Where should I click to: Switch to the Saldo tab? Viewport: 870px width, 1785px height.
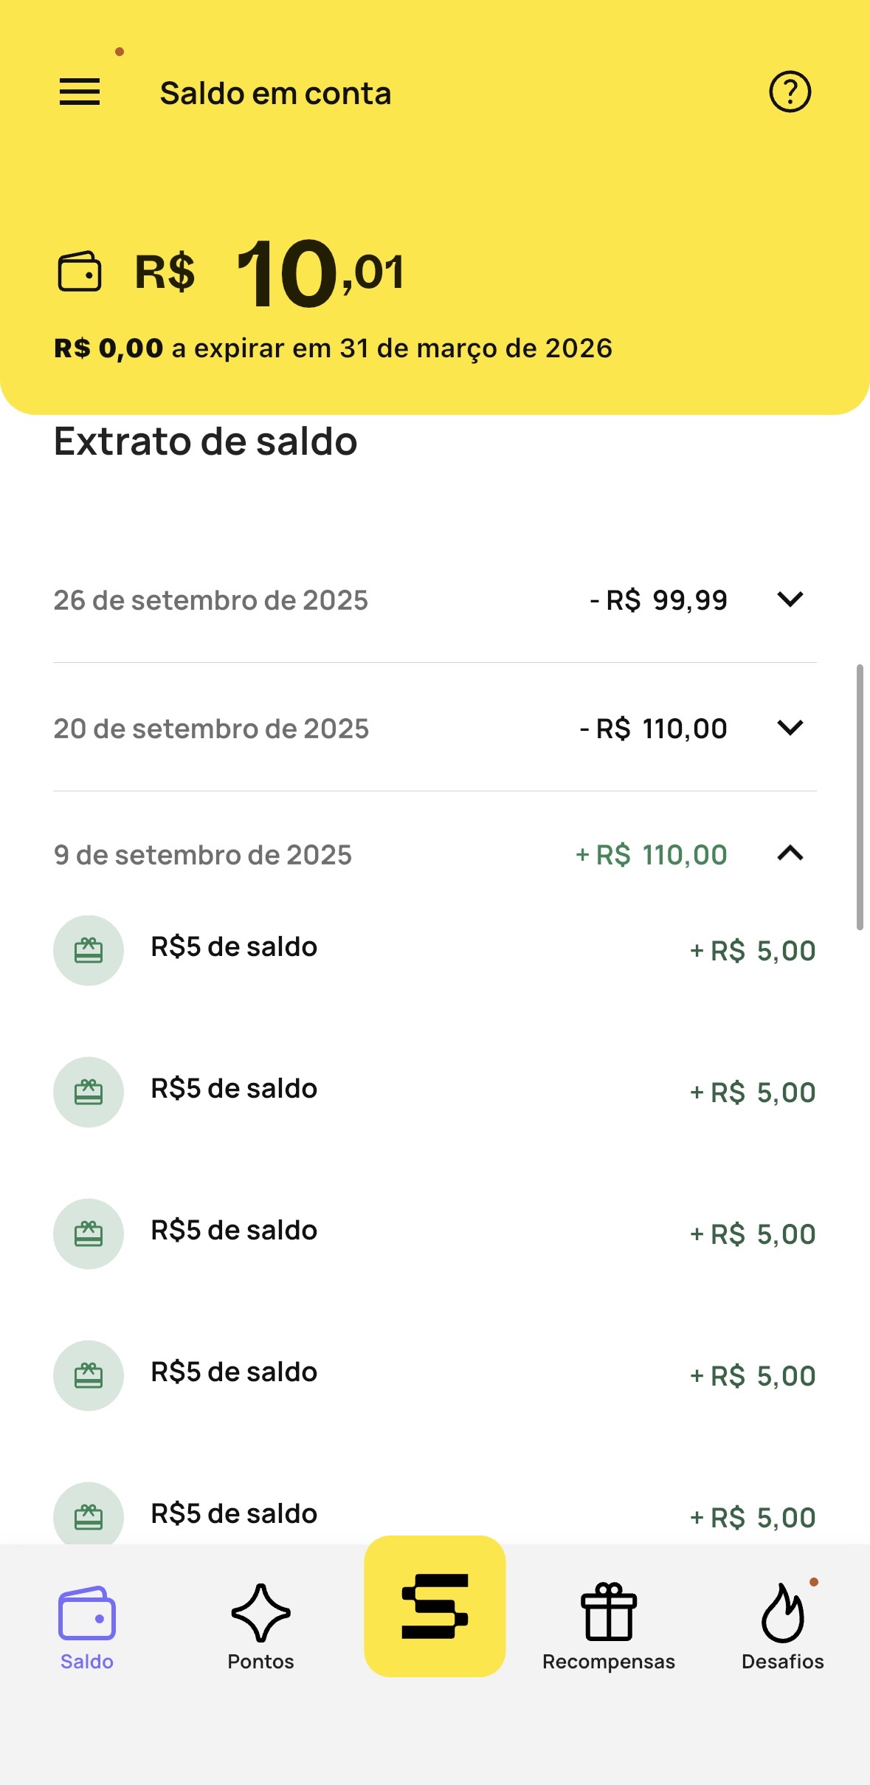pyautogui.click(x=87, y=1624)
